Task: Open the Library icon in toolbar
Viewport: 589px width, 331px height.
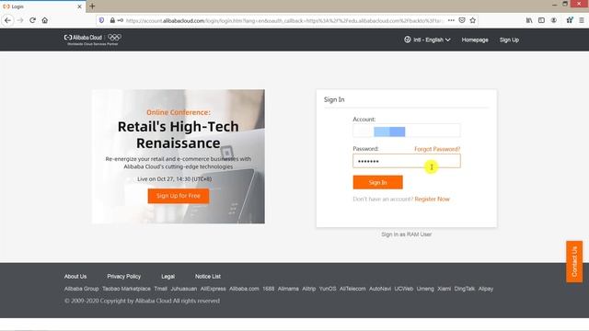Action: pyautogui.click(x=529, y=20)
